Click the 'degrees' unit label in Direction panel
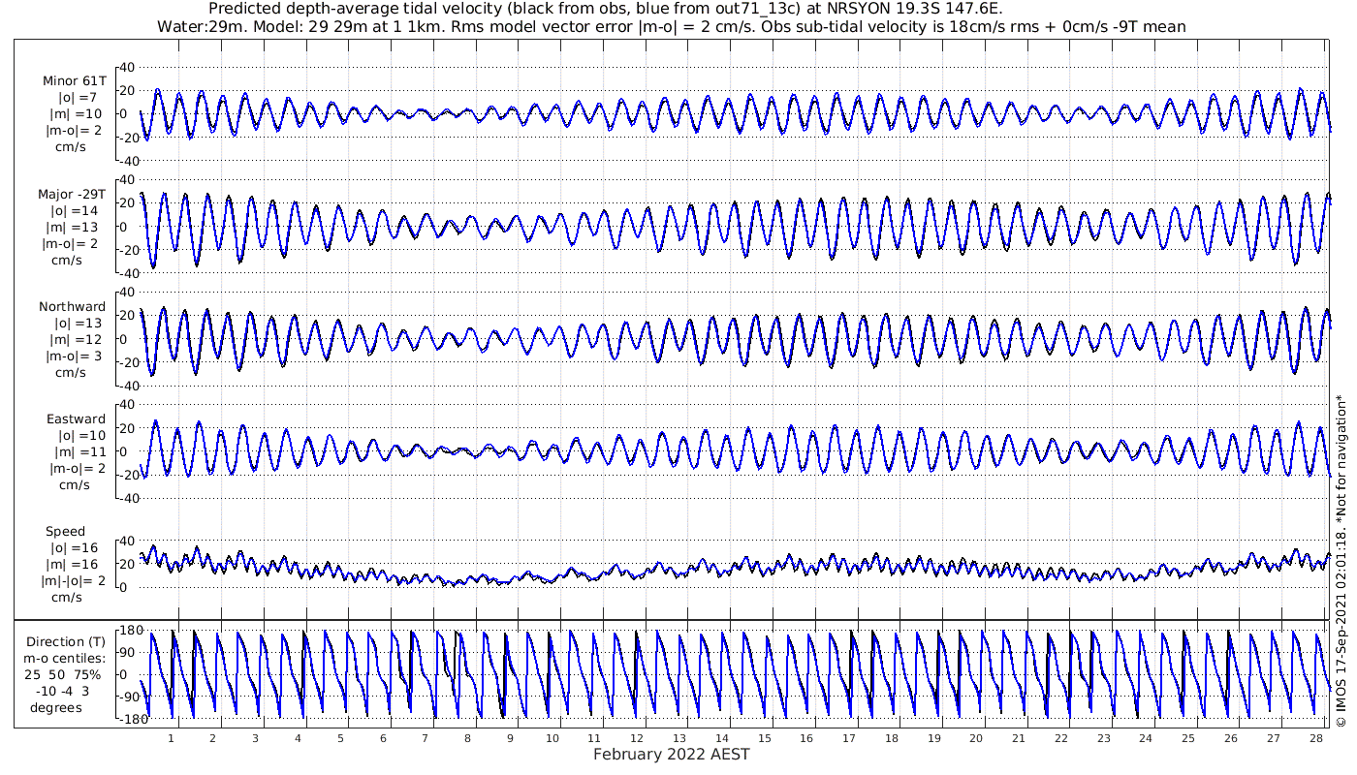The width and height of the screenshot is (1357, 775). point(55,707)
